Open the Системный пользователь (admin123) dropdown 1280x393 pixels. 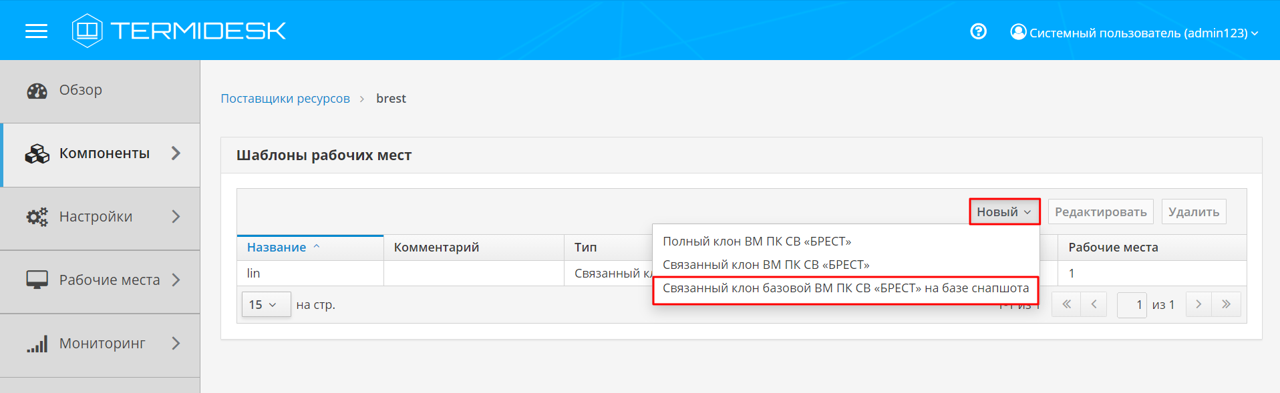[1134, 33]
